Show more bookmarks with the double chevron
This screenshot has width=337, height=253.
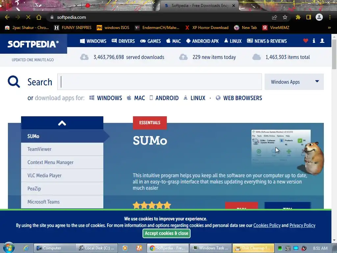point(329,28)
